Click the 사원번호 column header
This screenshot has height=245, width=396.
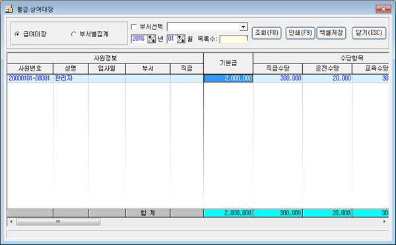[x=30, y=69]
